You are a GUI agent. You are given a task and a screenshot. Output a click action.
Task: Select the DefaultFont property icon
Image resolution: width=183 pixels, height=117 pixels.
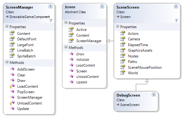pyautogui.click(x=12, y=39)
